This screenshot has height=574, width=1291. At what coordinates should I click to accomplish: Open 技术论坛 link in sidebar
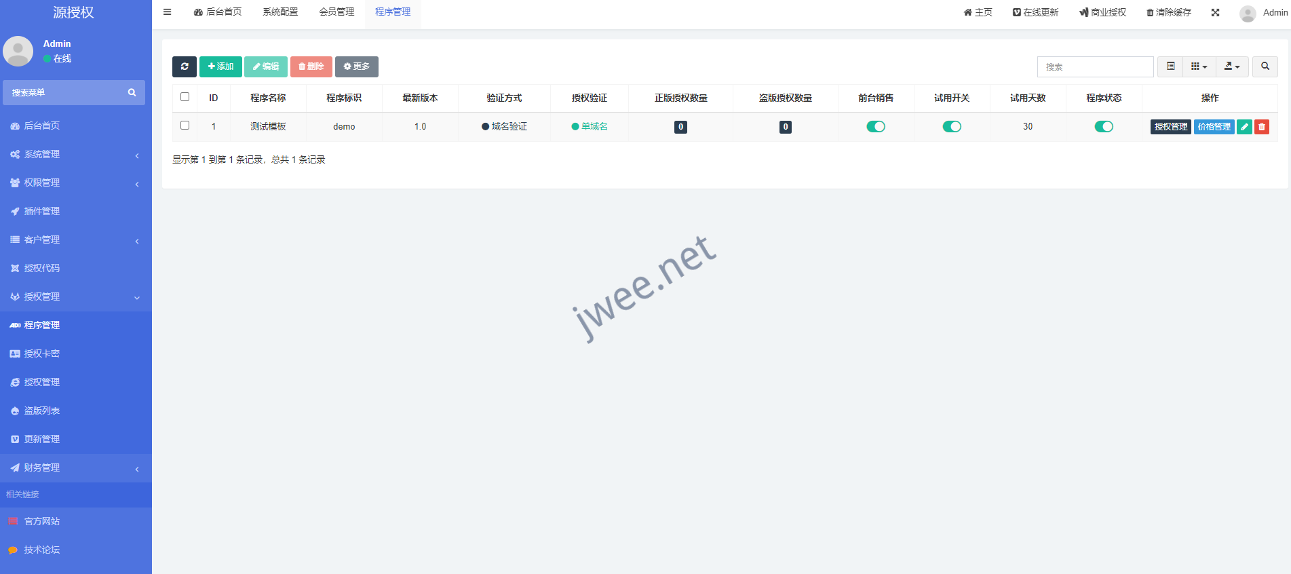(75, 550)
